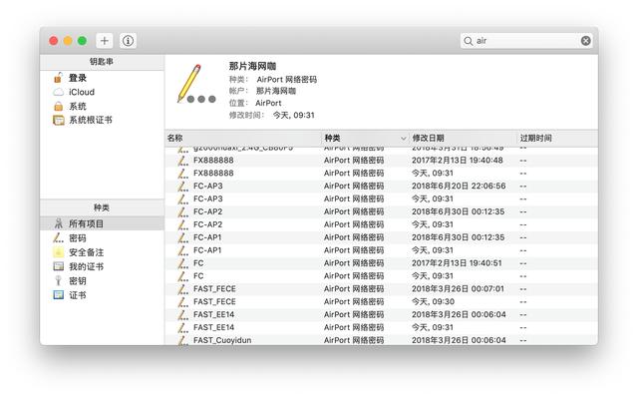The height and width of the screenshot is (398, 638).
Task: Click the cloud icon beside iCloud
Action: point(58,92)
